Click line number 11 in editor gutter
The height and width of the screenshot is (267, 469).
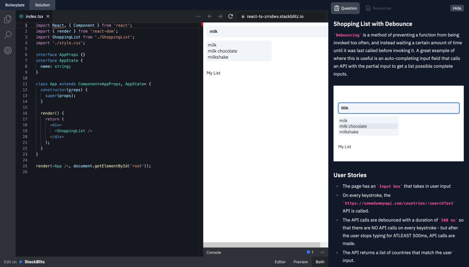point(25,84)
